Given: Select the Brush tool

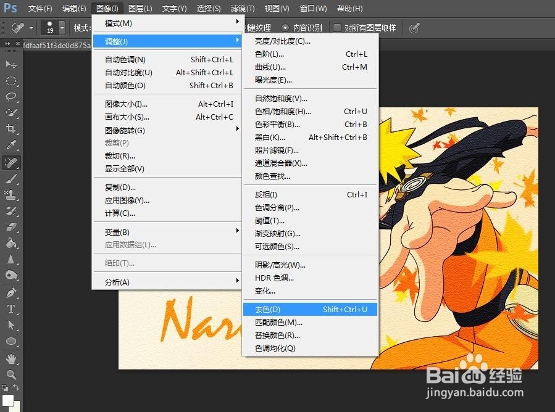Looking at the screenshot, I should (x=11, y=179).
